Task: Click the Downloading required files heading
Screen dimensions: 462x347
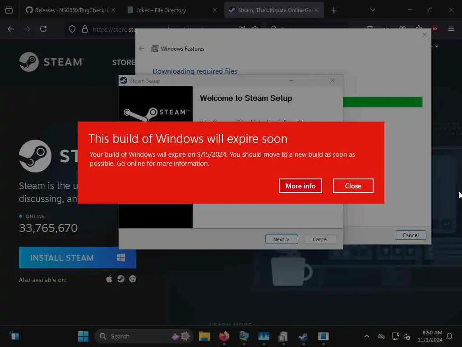Action: point(195,71)
